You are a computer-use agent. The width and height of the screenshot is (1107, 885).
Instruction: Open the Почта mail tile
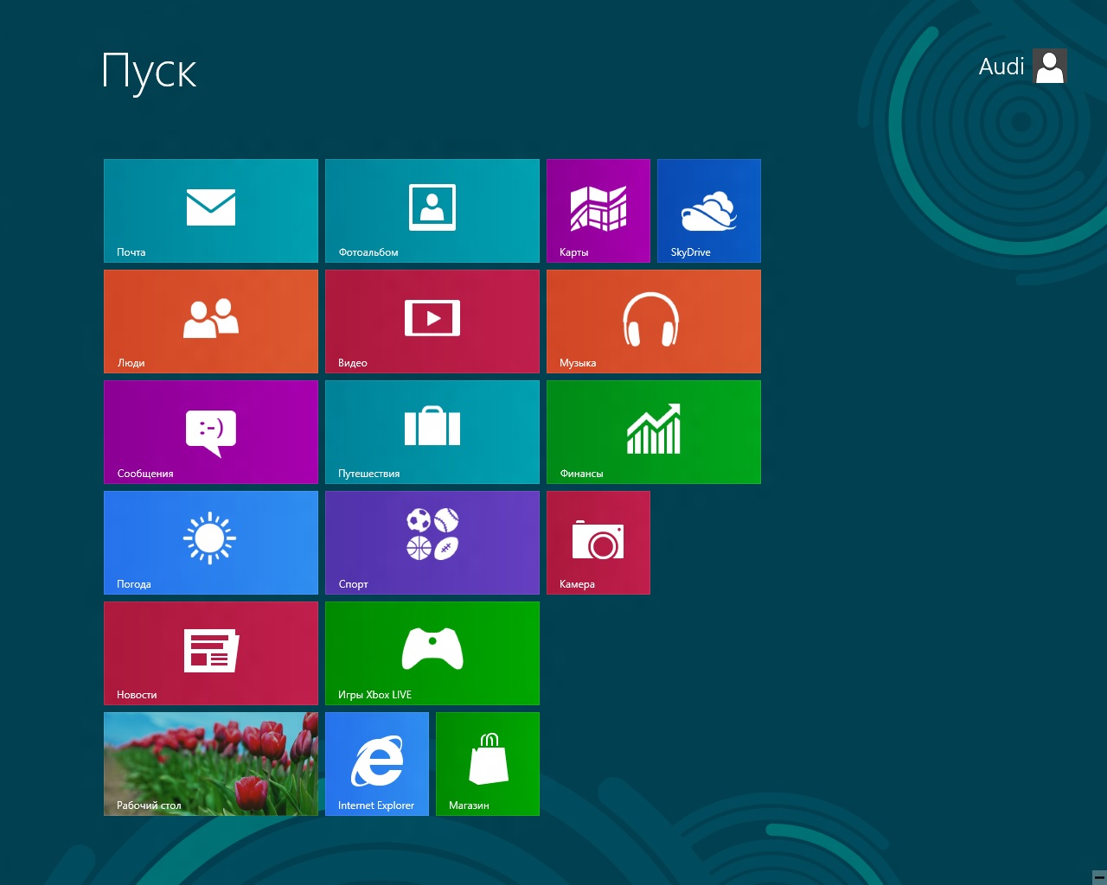coord(211,211)
